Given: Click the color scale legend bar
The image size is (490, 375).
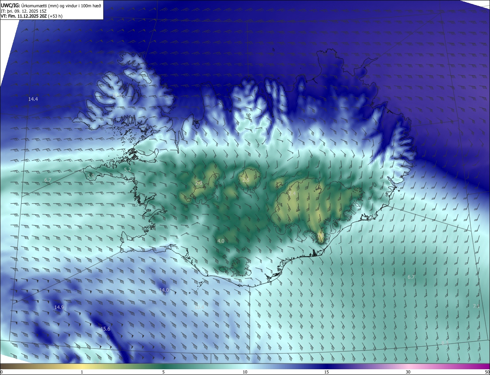Looking at the screenshot, I should 245,366.
